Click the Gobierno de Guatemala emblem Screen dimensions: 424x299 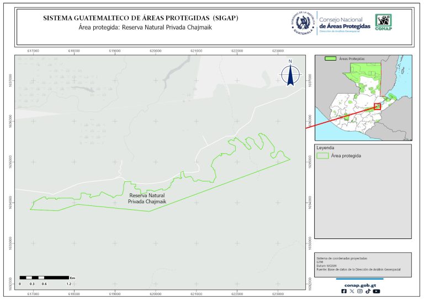pos(303,23)
